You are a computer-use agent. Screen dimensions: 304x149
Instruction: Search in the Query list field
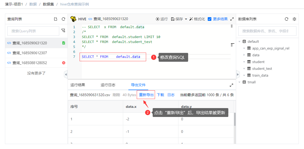33,31
